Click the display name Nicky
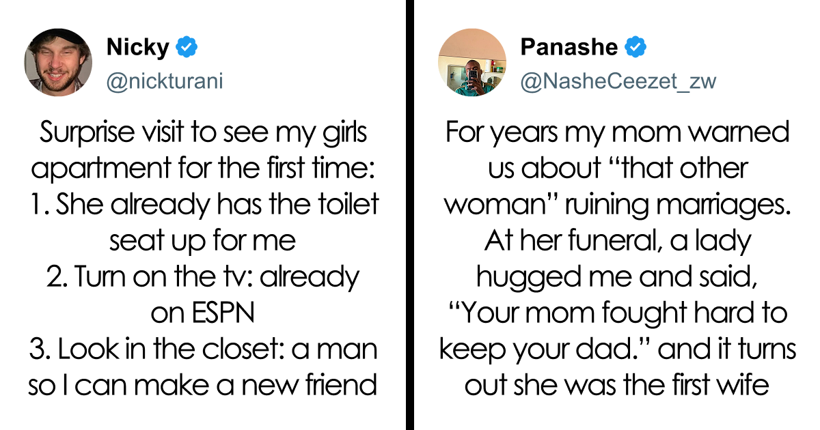Image resolution: width=820 pixels, height=430 pixels. pyautogui.click(x=137, y=48)
